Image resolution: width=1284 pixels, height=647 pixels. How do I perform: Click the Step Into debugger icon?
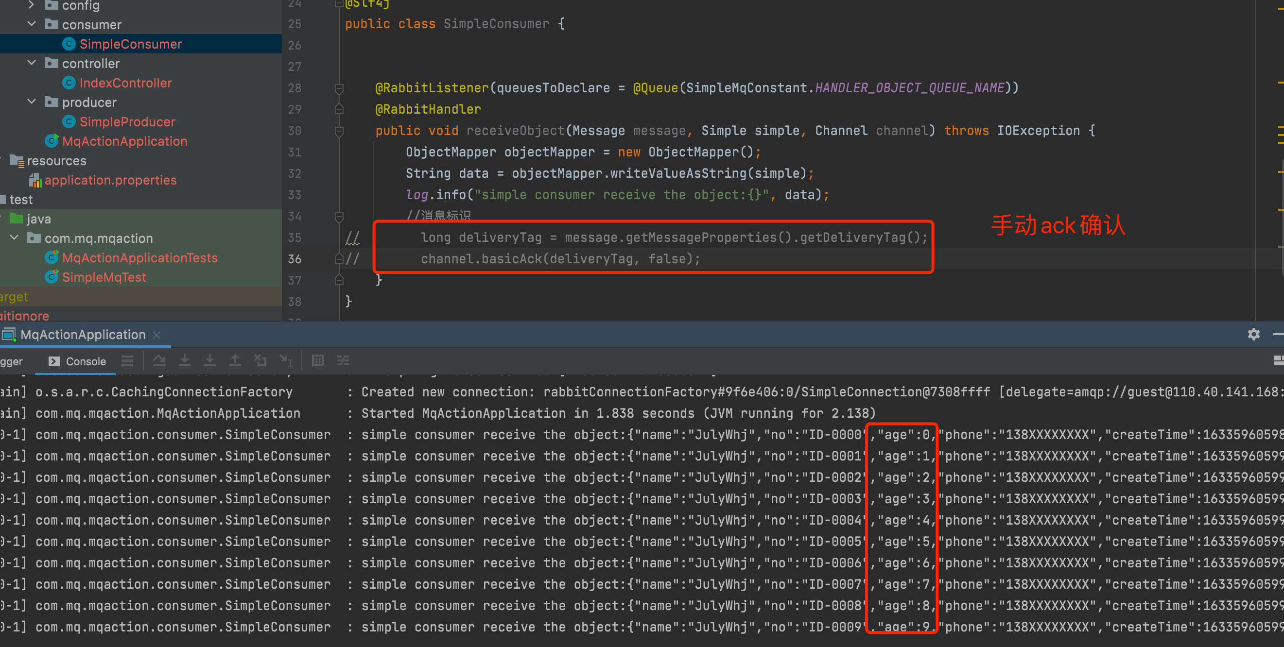point(184,360)
